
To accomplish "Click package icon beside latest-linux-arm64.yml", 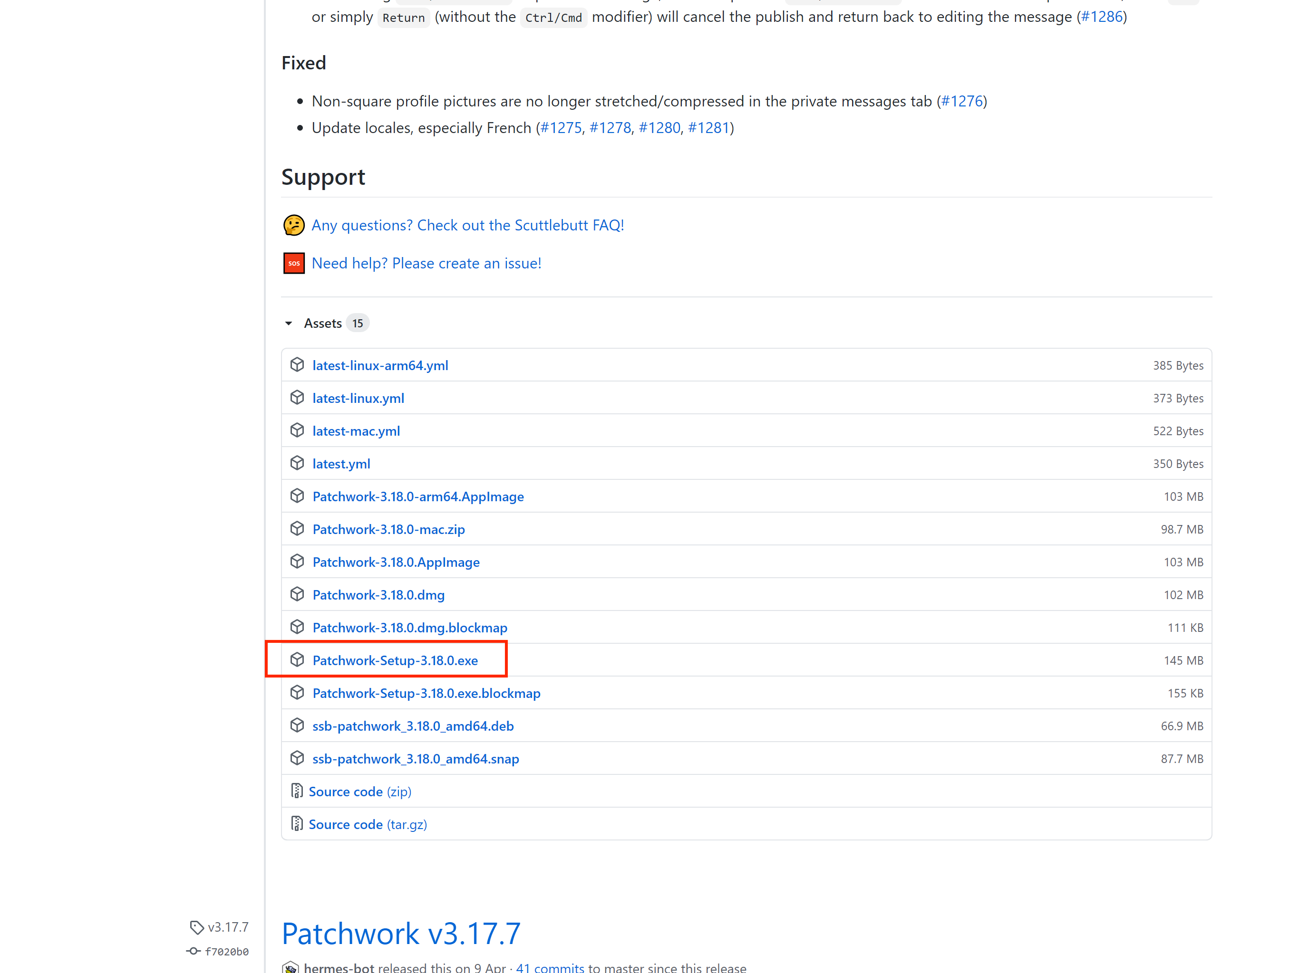I will [x=297, y=365].
